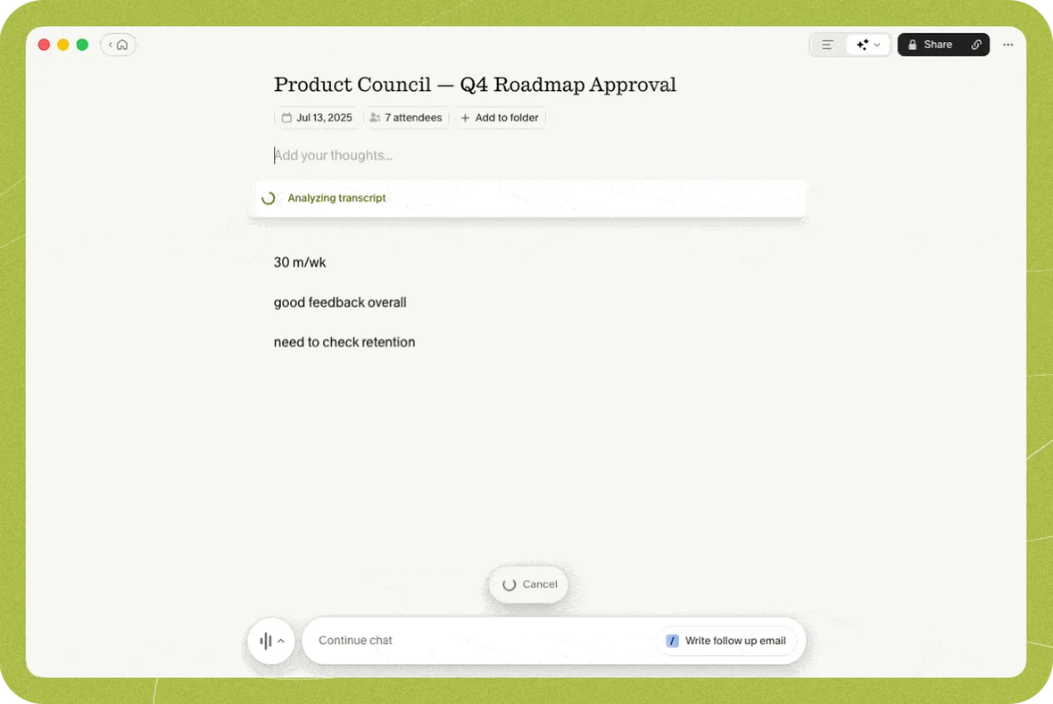Screen dimensions: 1053x704
Task: Go back to the home screen
Action: [x=118, y=45]
